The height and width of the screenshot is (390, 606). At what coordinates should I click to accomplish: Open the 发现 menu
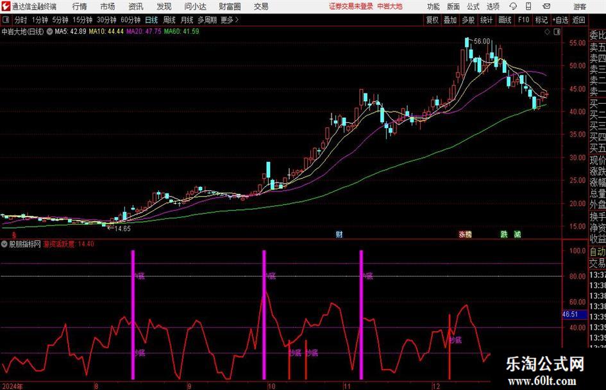(x=164, y=6)
